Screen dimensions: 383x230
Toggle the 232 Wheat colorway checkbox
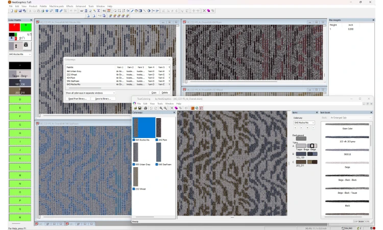[134, 189]
